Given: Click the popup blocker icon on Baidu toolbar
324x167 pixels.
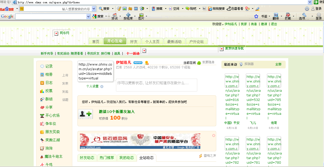Looking at the screenshot, I should (247, 8).
